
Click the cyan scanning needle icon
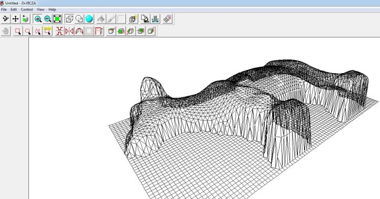(x=155, y=19)
